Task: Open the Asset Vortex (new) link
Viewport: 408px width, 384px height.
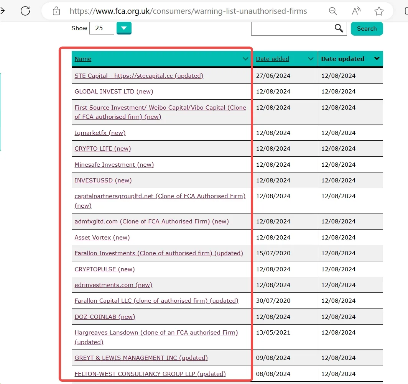Action: [102, 237]
